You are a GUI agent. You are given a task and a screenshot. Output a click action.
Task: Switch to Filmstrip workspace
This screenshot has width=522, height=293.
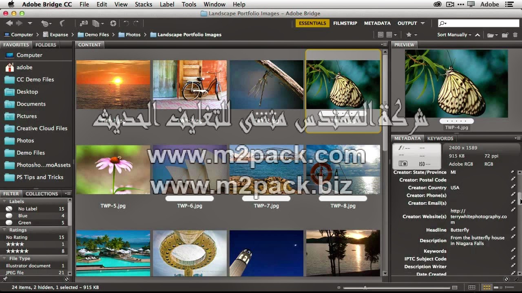click(x=345, y=23)
